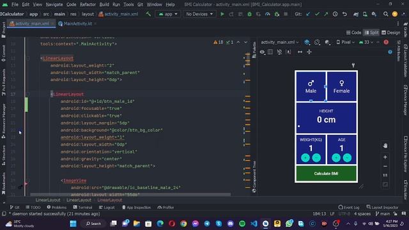Viewport: 409px width, 230px height.
Task: Open the Problems tool window
Action: point(57,207)
